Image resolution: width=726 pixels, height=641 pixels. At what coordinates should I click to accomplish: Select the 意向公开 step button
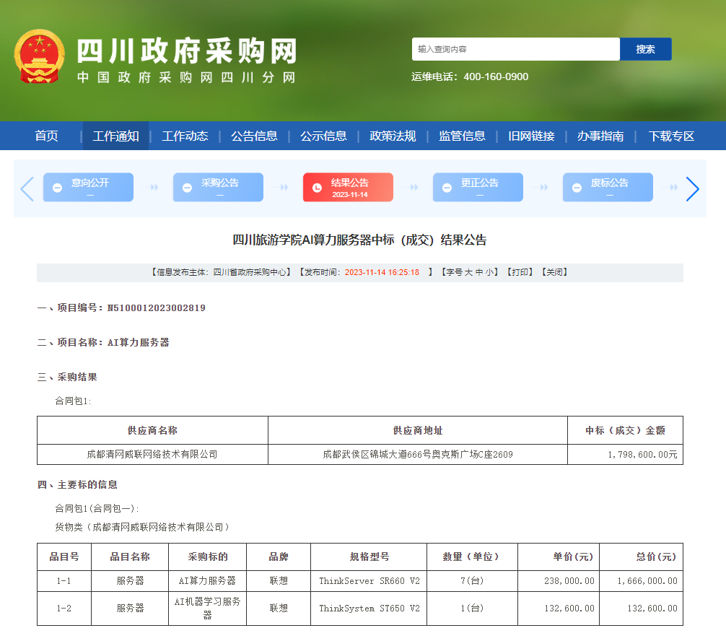(x=89, y=187)
